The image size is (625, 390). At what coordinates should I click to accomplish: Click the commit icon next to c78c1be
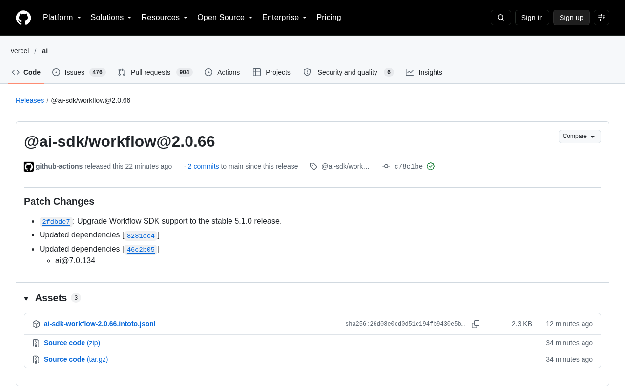386,166
